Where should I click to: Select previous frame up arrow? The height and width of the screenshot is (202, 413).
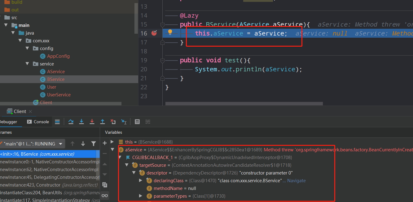[72, 144]
